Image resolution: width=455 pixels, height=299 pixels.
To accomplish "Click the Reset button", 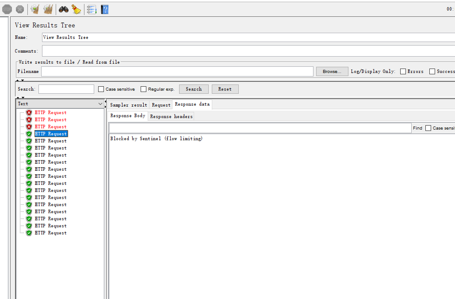I will [x=225, y=89].
